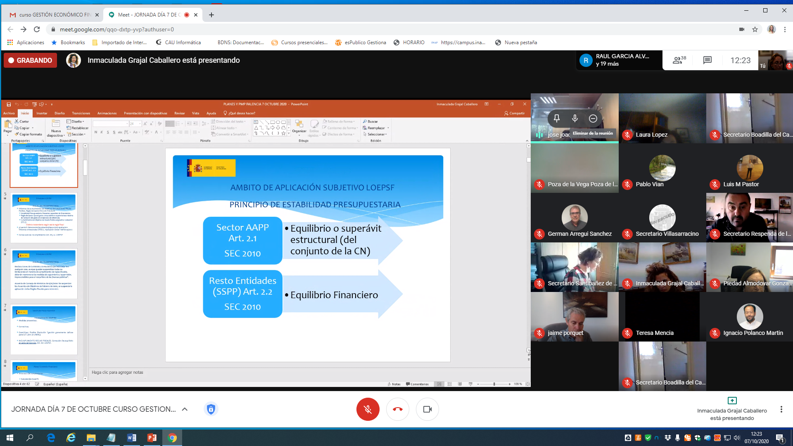793x446 pixels.
Task: Open the chat panel icon
Action: click(x=707, y=60)
